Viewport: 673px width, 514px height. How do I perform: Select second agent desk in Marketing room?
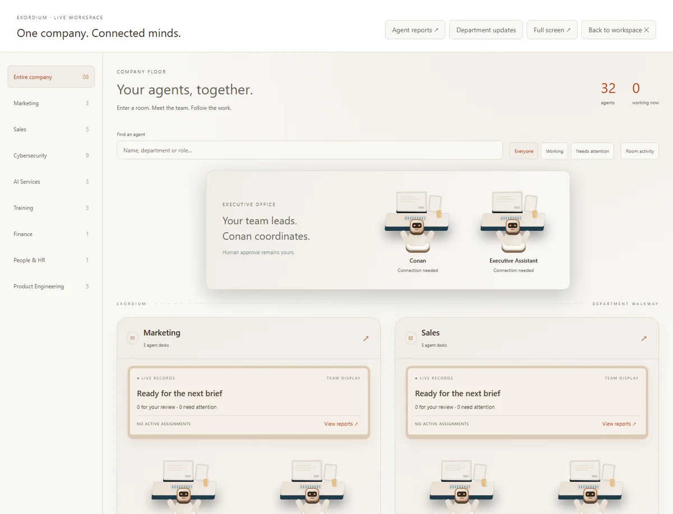(x=312, y=487)
